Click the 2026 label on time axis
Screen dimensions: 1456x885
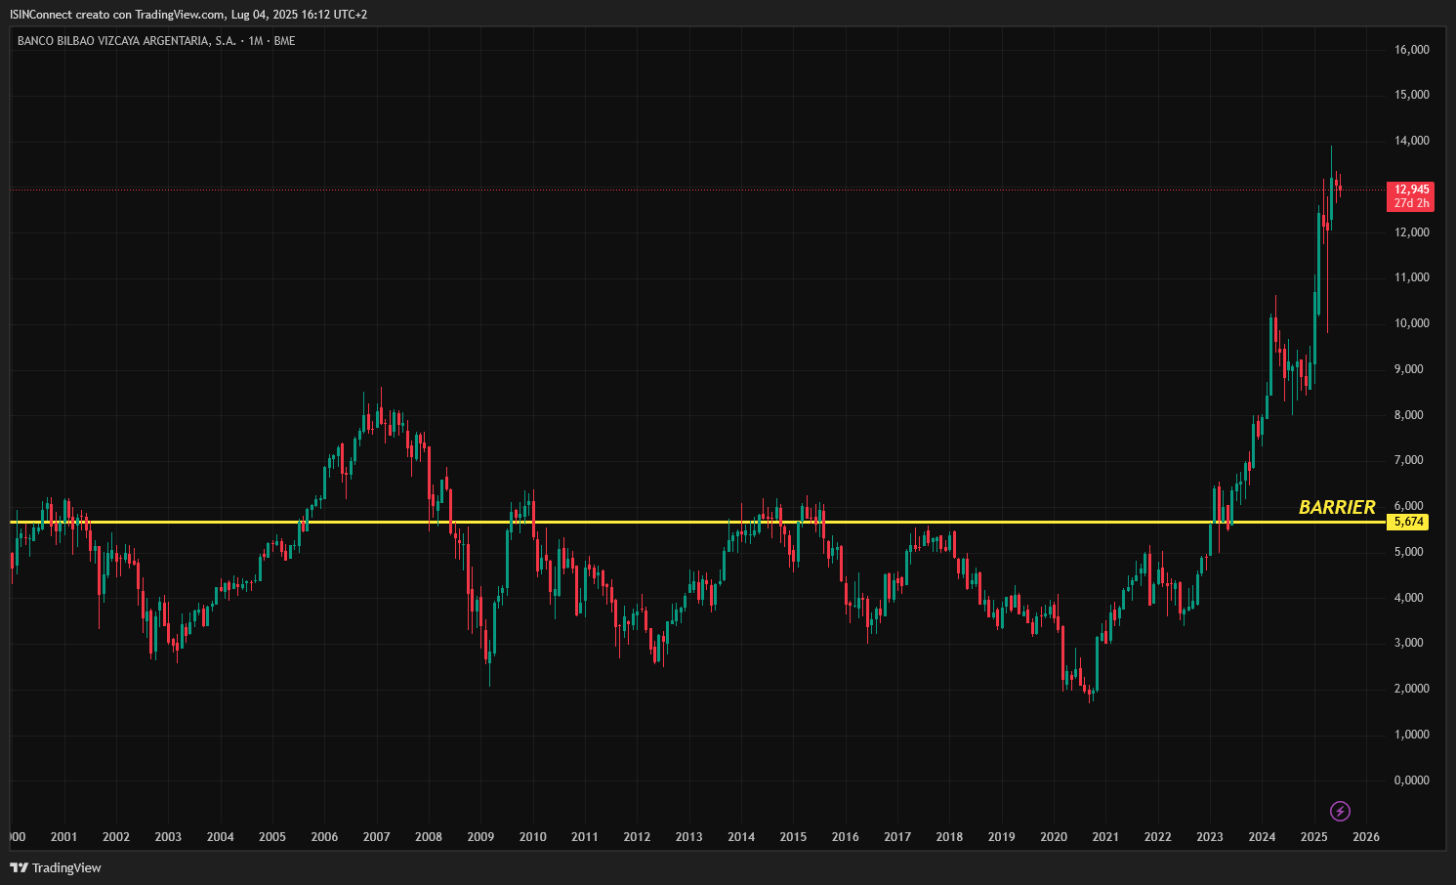(1366, 837)
